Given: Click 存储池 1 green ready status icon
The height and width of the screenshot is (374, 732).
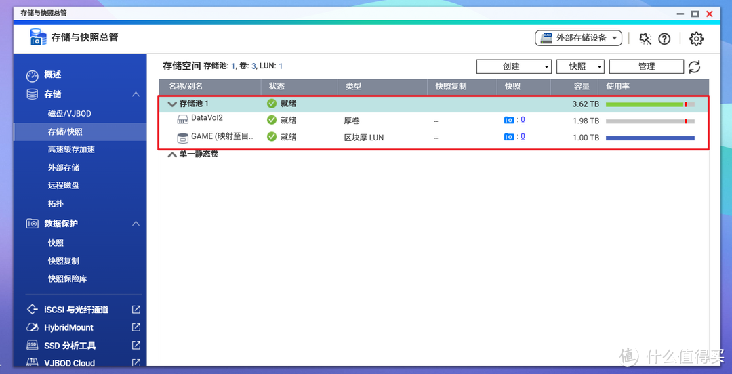Looking at the screenshot, I should 272,103.
